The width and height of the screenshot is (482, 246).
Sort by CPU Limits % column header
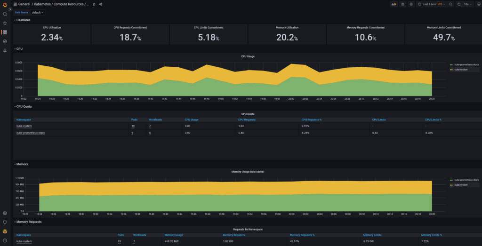[433, 119]
